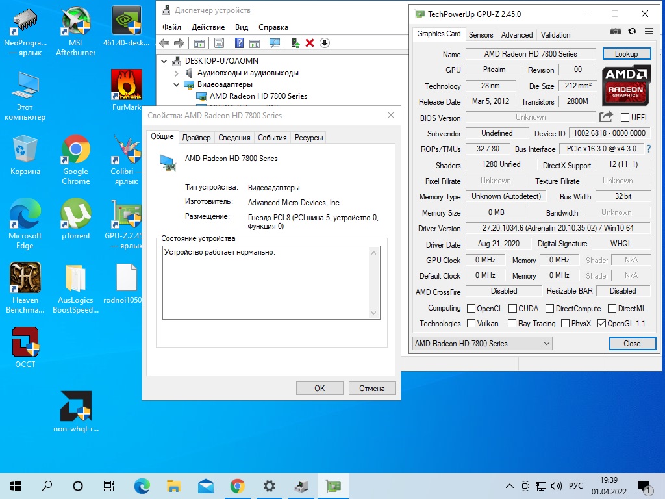
Task: Toggle the PhysX checkbox
Action: point(565,324)
